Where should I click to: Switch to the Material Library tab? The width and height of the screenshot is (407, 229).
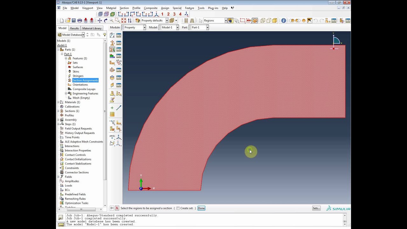click(x=92, y=28)
